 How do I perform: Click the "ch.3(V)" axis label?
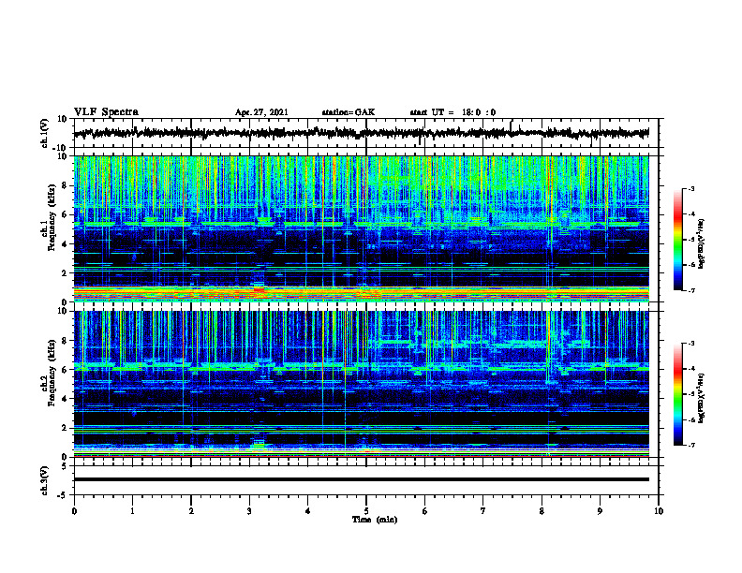45,480
